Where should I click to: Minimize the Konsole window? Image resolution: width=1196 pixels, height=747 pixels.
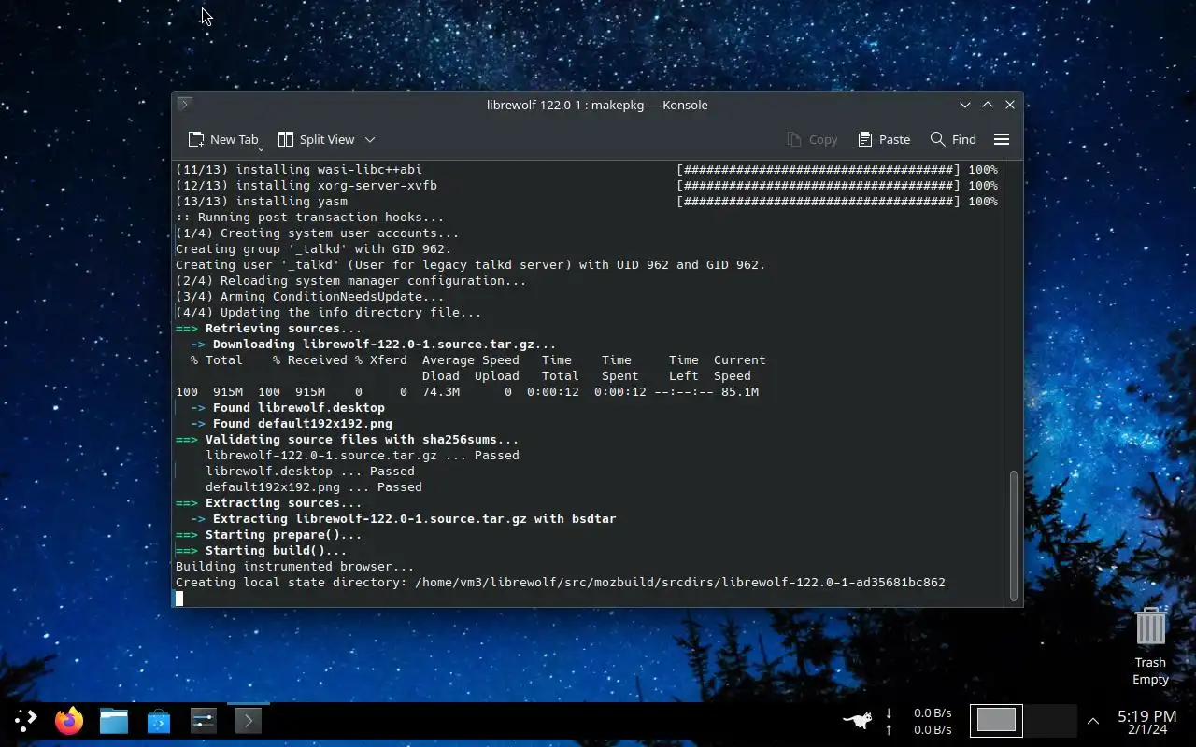[965, 105]
